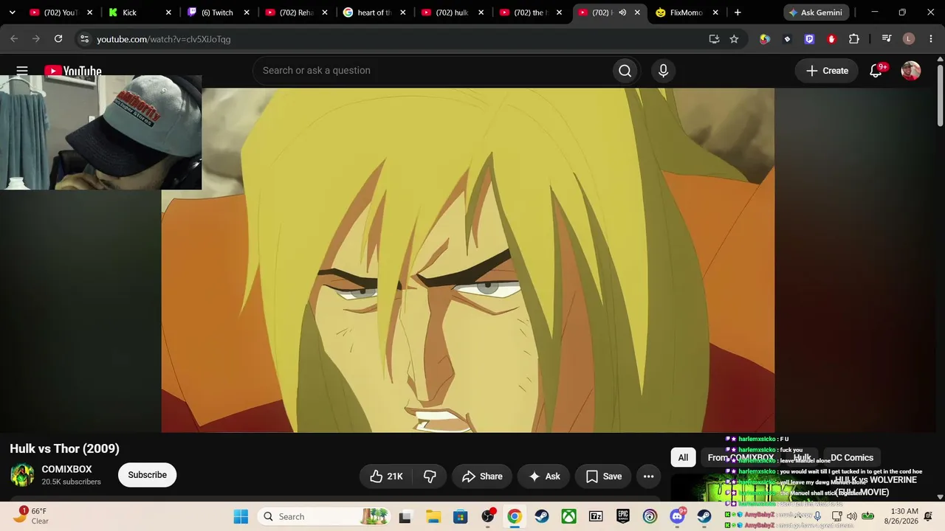This screenshot has height=531, width=945.
Task: Save the video to a playlist
Action: coord(603,476)
